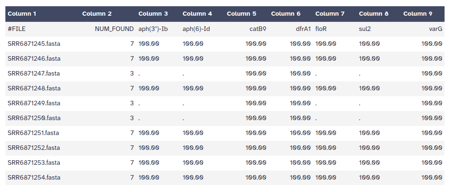Viewport: 452px width, 192px height.
Task: Select the dfrA1 gene name cell
Action: click(301, 29)
